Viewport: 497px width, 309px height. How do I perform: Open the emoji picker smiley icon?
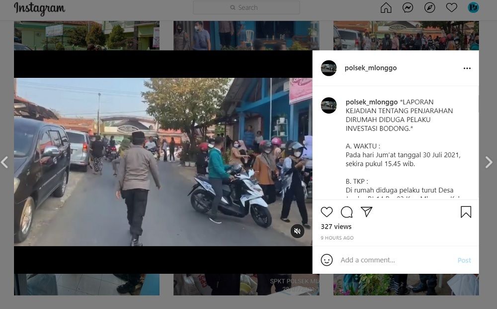point(327,260)
